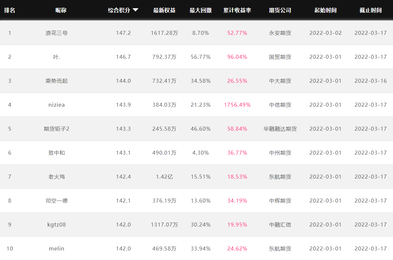This screenshot has height=260, width=393.
Task: Select the 376.19万 equity value
Action: click(164, 201)
